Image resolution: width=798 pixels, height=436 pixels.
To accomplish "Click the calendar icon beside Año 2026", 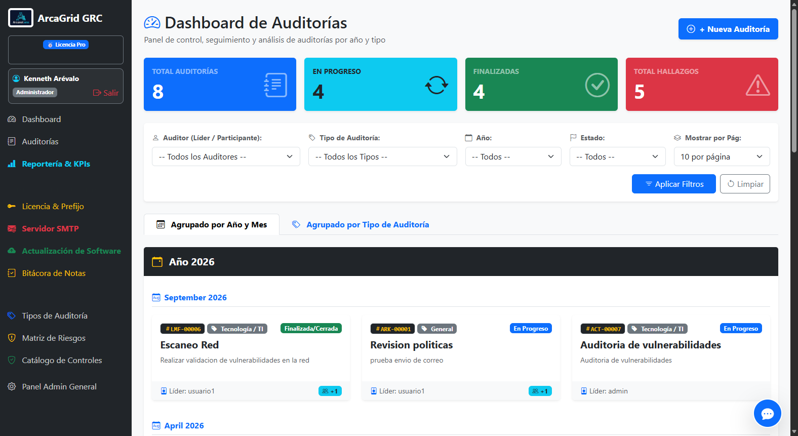I will pos(157,262).
